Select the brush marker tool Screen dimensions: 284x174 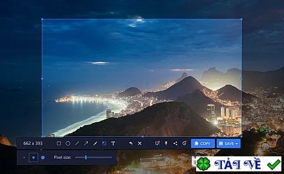[x=95, y=144]
